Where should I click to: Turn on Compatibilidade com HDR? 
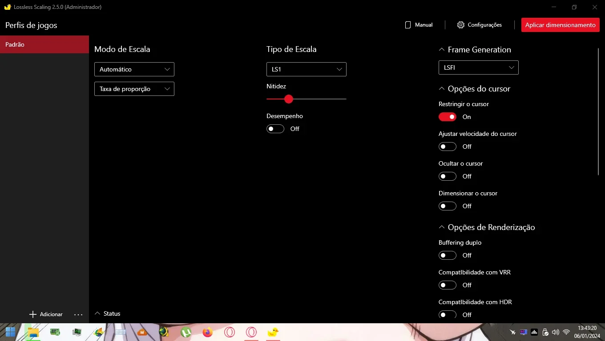(448, 314)
